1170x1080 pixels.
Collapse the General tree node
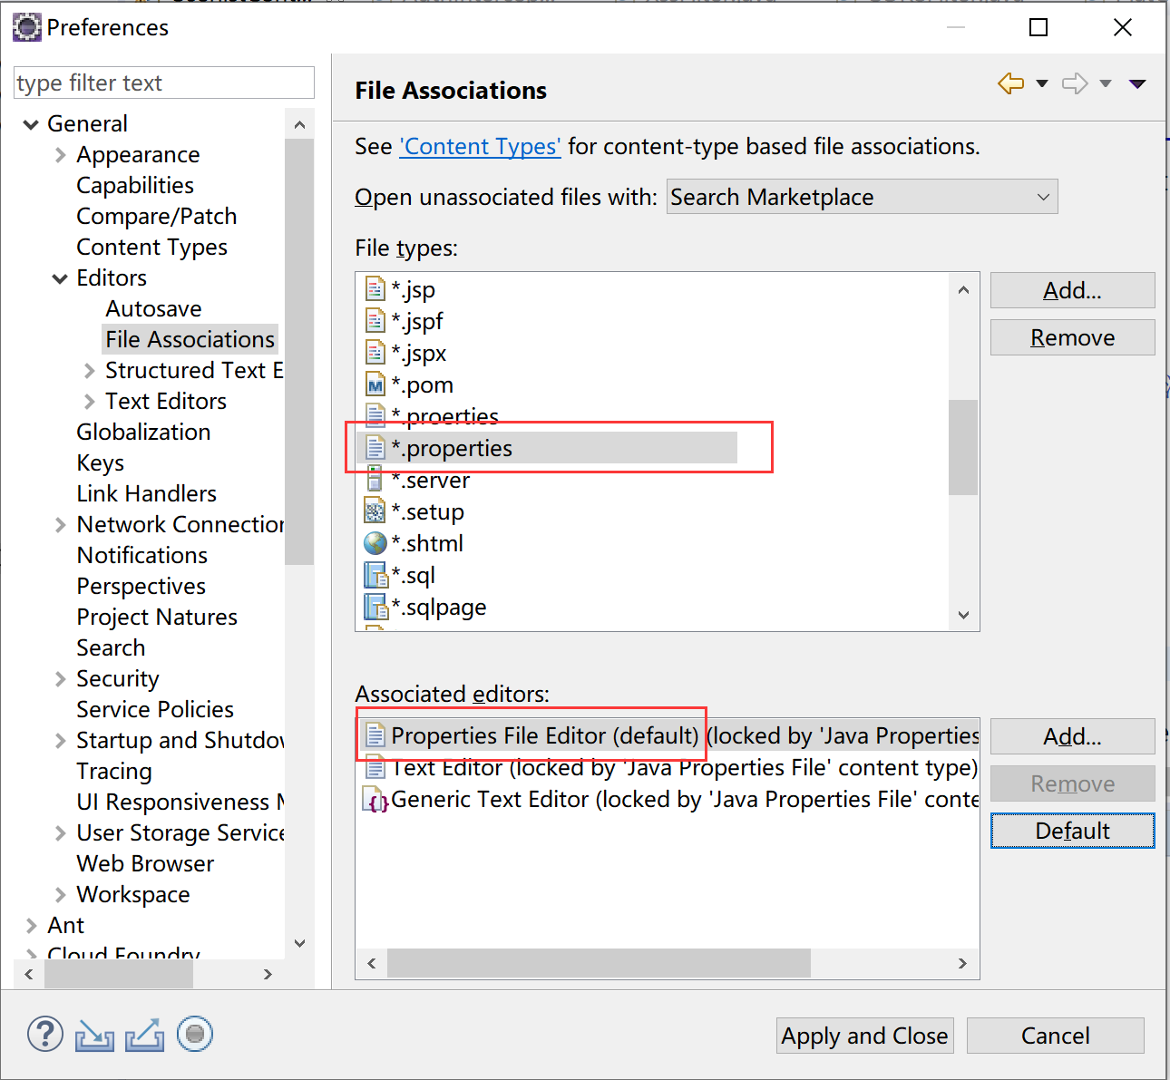click(31, 124)
